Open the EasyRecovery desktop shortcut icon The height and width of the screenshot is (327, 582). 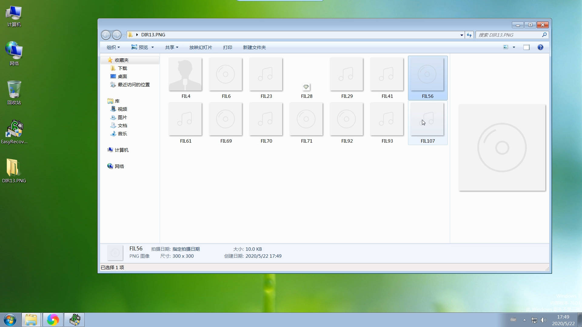coord(14,129)
